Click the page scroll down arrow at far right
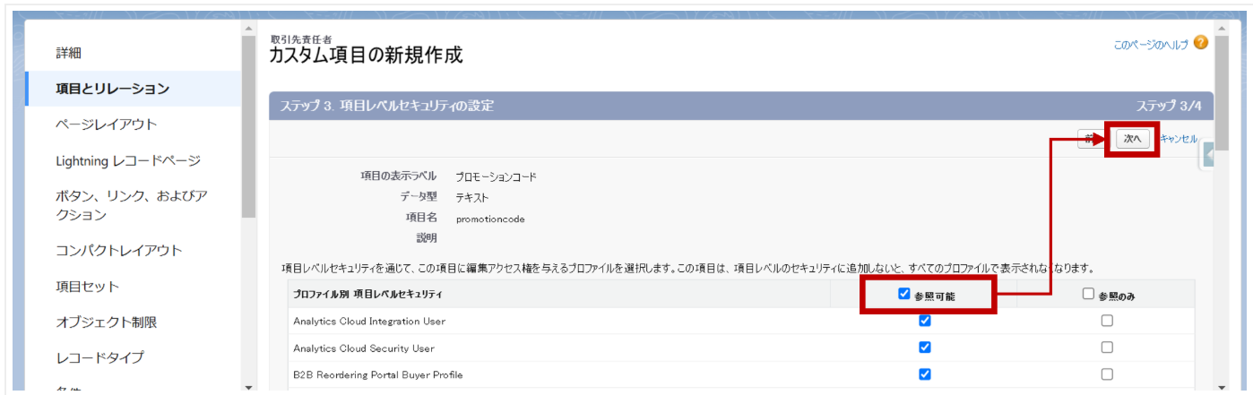Screen dimensions: 1253x395 1221,386
